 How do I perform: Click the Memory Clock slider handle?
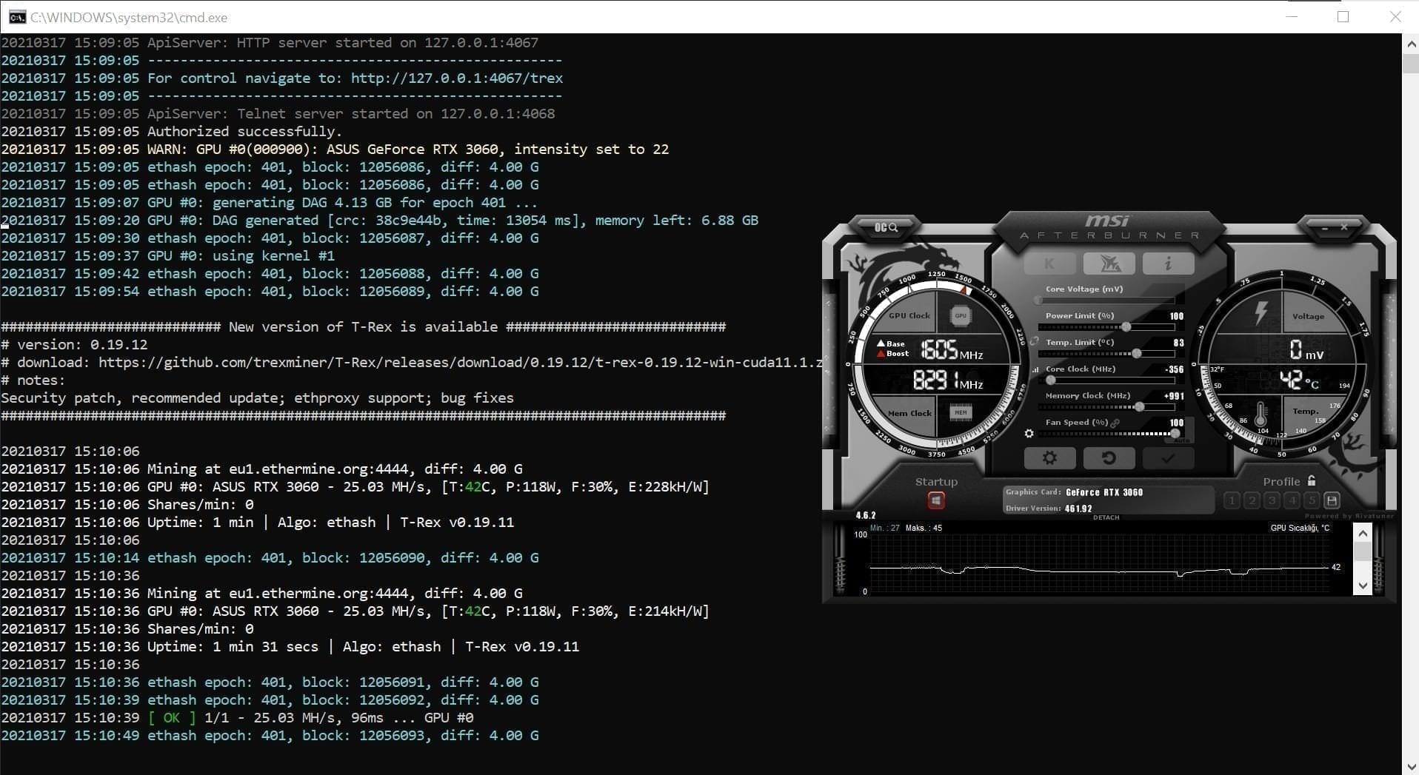point(1140,407)
